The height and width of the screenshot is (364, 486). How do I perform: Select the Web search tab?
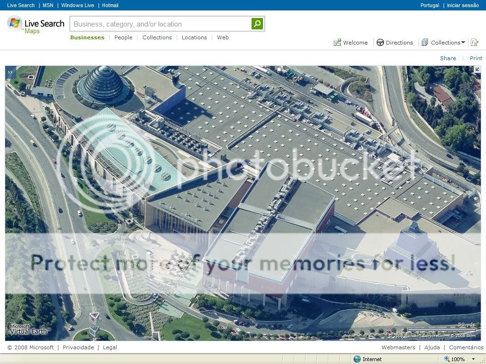[x=223, y=37]
